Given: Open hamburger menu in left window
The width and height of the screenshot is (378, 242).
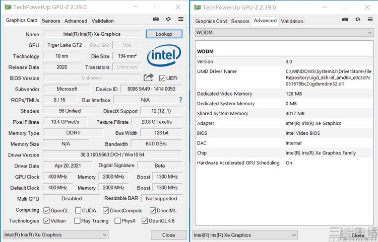Looking at the screenshot, I should 181,19.
